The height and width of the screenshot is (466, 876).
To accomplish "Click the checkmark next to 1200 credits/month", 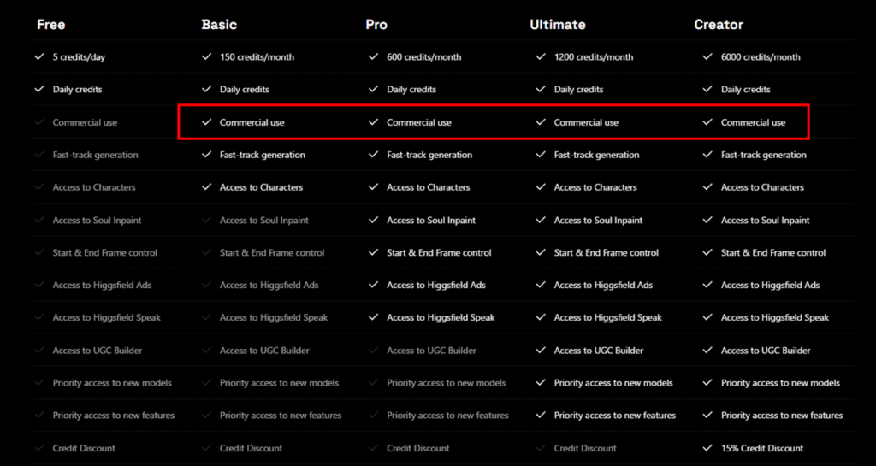I will click(x=541, y=57).
